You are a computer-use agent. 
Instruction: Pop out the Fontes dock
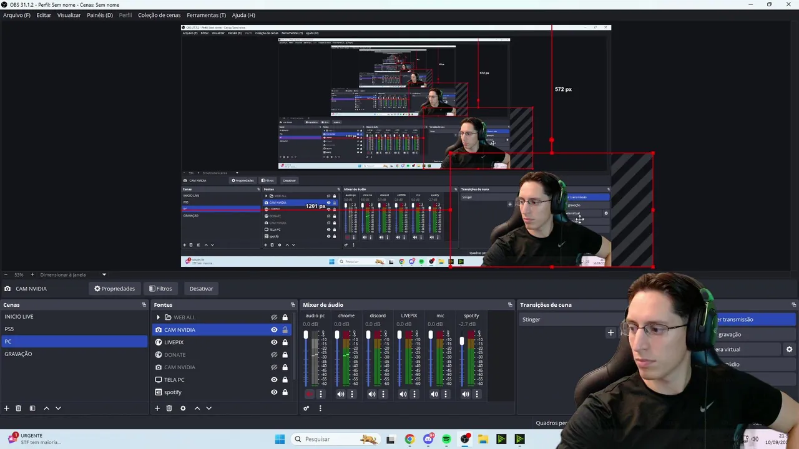click(x=293, y=305)
